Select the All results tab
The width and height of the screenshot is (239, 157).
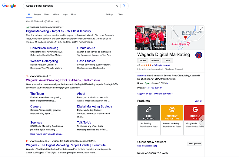pyautogui.click(x=29, y=14)
